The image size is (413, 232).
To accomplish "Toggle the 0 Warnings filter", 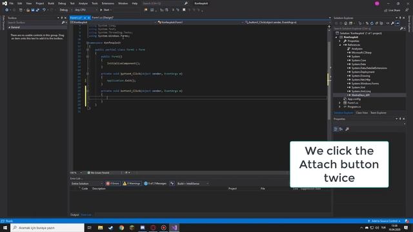I will tap(132, 184).
